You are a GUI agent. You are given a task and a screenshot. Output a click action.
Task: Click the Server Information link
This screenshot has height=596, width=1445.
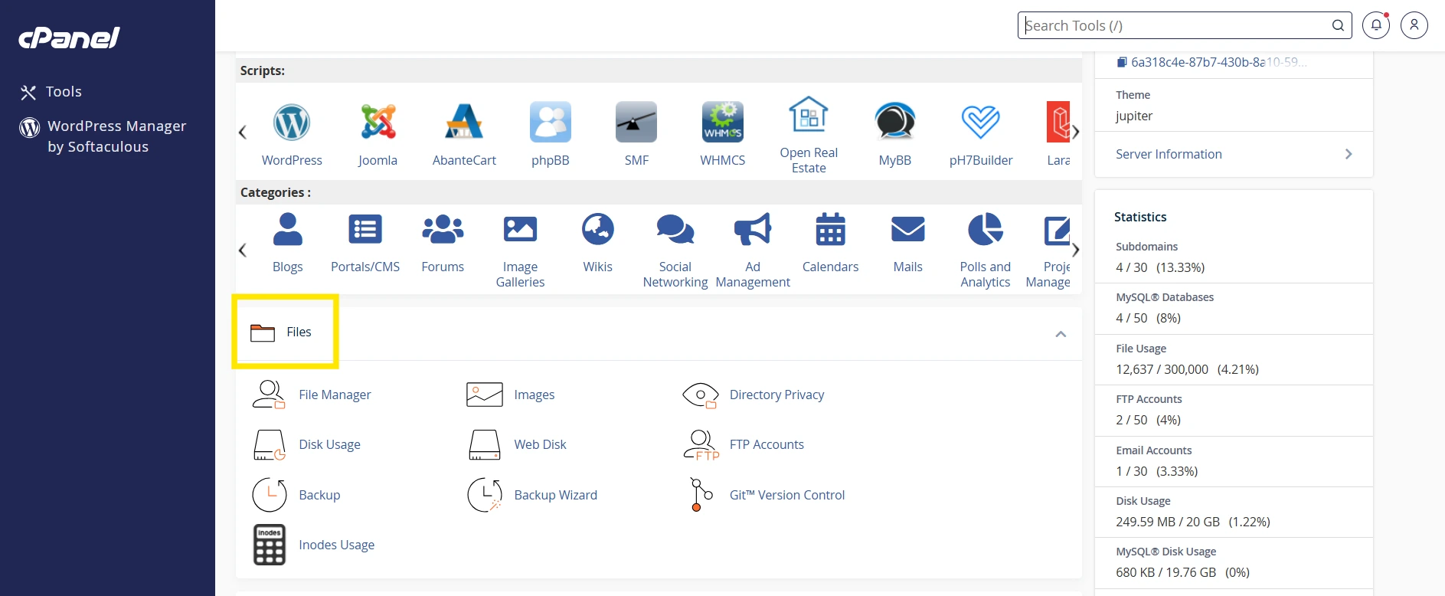1169,154
